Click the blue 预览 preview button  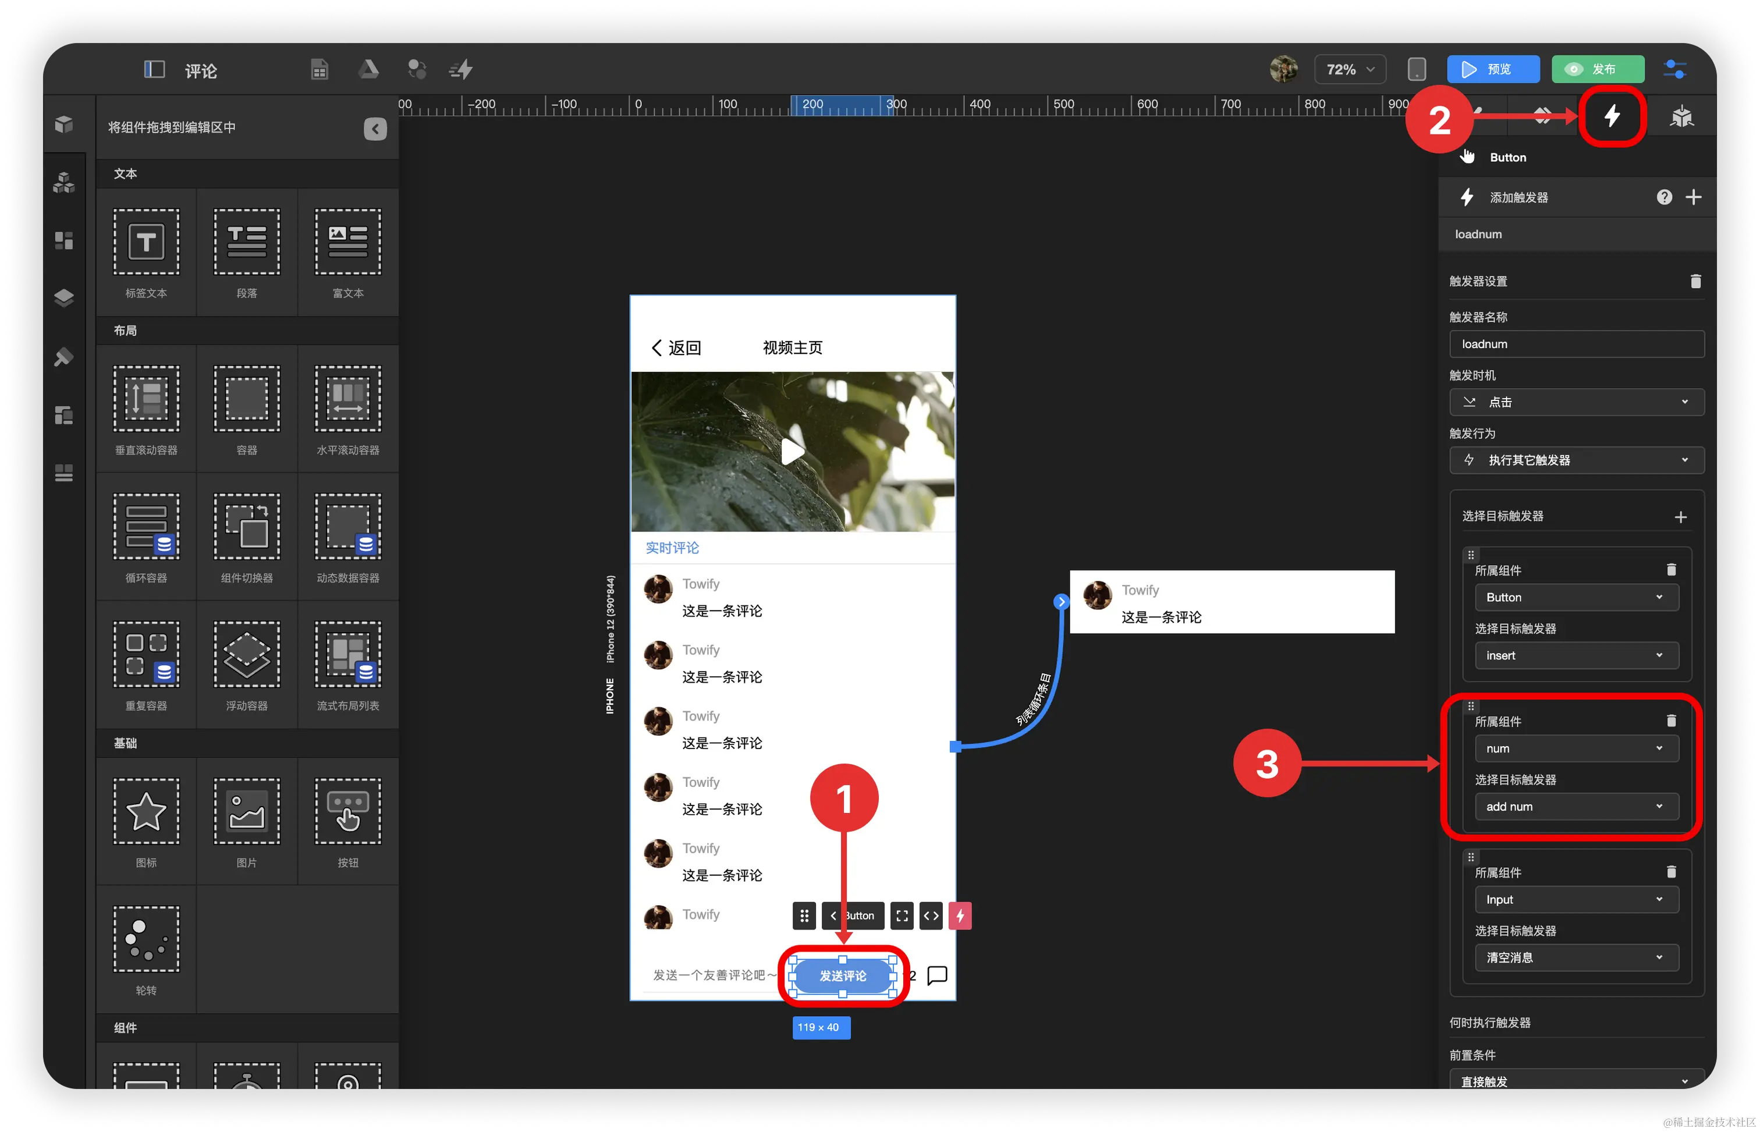1492,69
